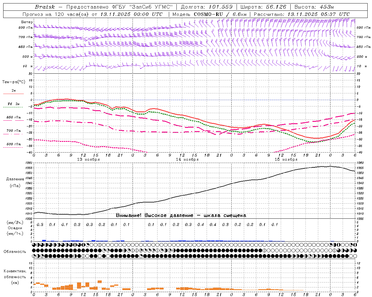
Task: Select the model name "COSMO-RU"
Action: click(208, 14)
